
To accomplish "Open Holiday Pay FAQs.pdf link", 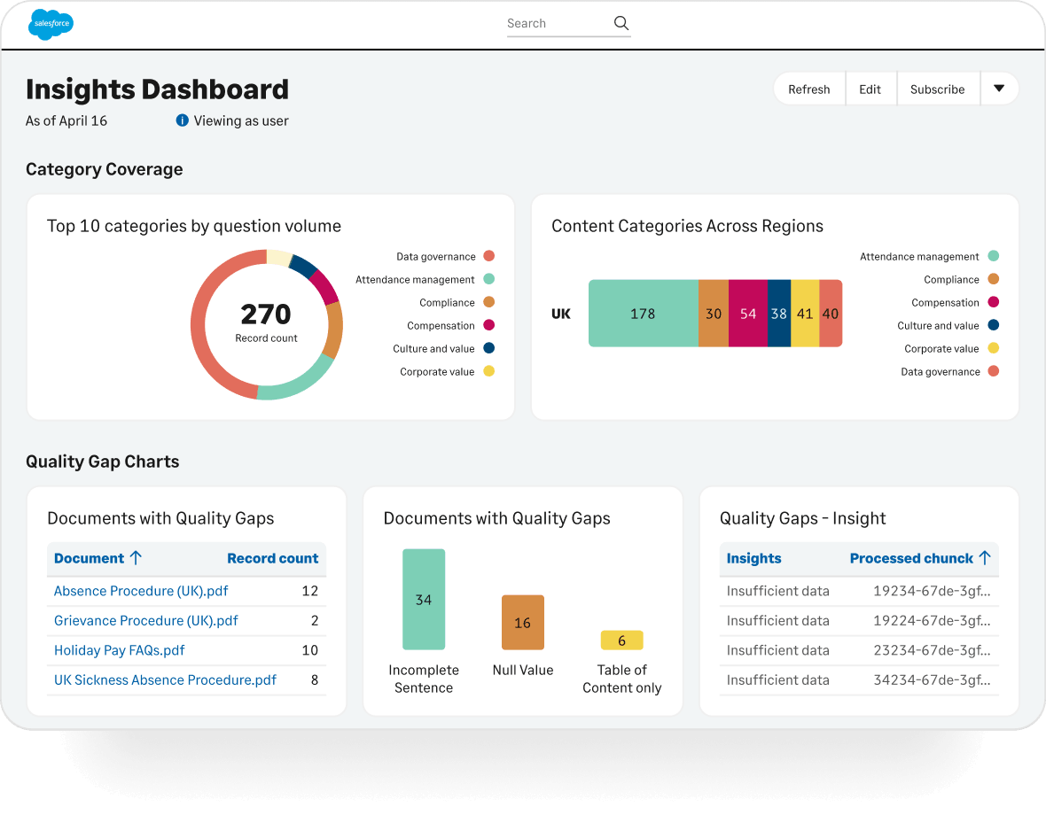I will 120,650.
